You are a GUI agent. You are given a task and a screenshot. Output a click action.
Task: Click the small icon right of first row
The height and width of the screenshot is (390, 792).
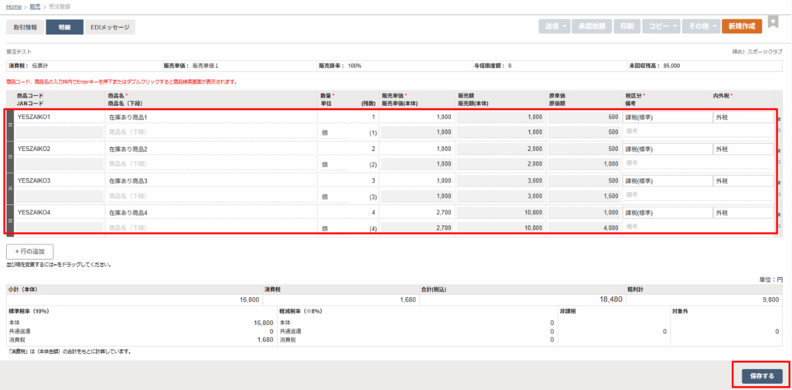779,118
